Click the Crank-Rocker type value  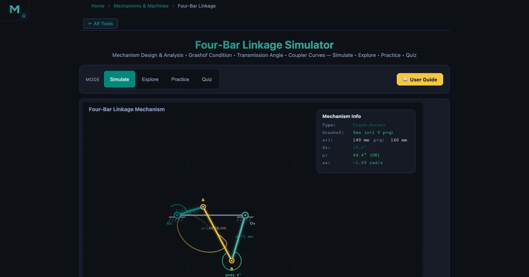tap(369, 125)
